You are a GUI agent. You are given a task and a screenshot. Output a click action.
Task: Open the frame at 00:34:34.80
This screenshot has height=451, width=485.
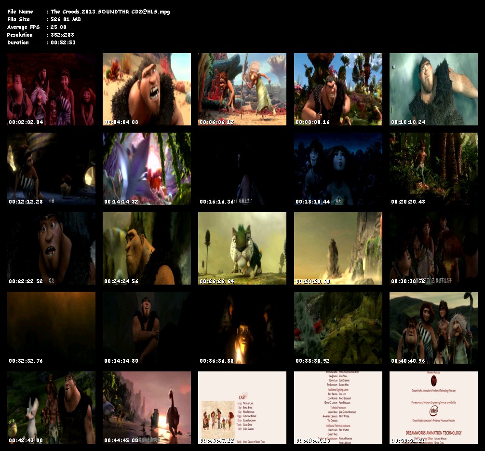click(147, 328)
